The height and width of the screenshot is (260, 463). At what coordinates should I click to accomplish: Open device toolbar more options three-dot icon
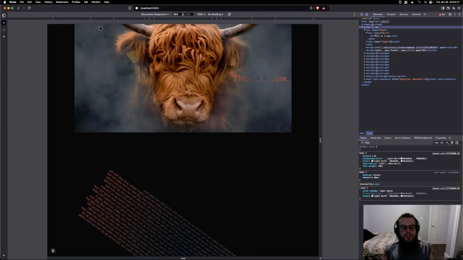(354, 14)
